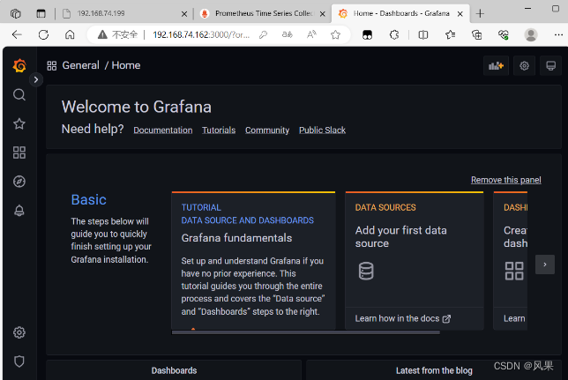Open the Dashboards four-squares icon in sidebar
The height and width of the screenshot is (380, 568).
point(19,153)
